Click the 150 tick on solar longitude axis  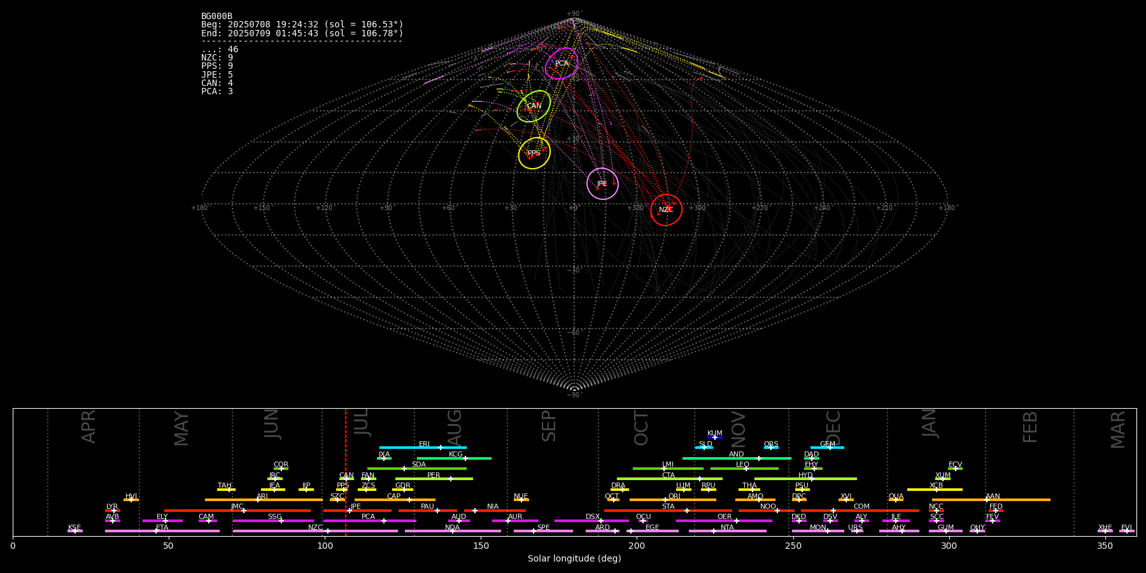coord(481,546)
